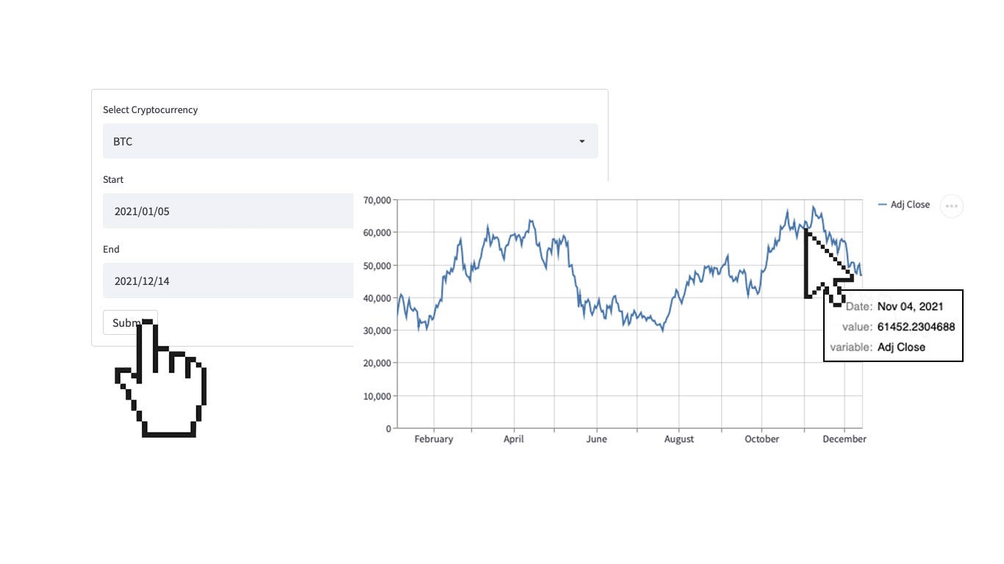
Task: Select the Adj Close legend label
Action: tap(910, 205)
